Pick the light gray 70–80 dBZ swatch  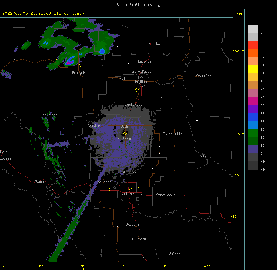point(253,29)
